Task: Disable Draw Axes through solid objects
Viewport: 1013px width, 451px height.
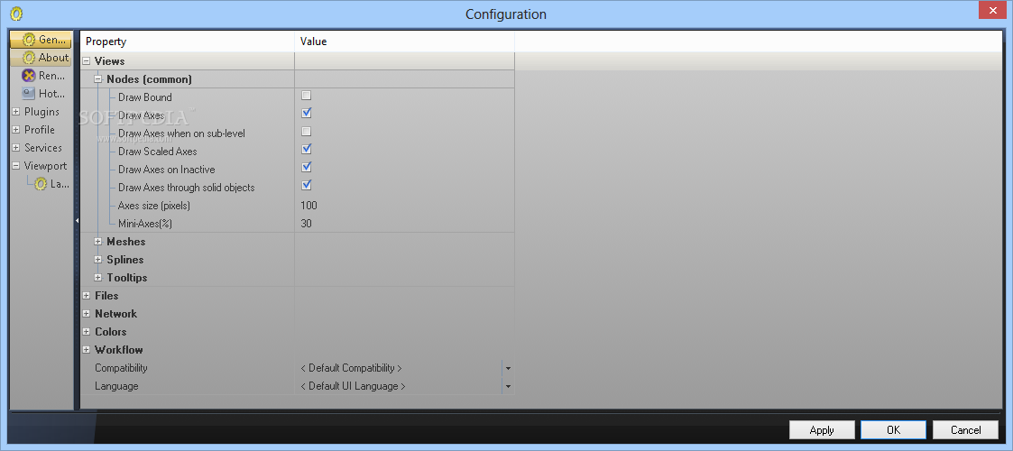Action: (307, 186)
